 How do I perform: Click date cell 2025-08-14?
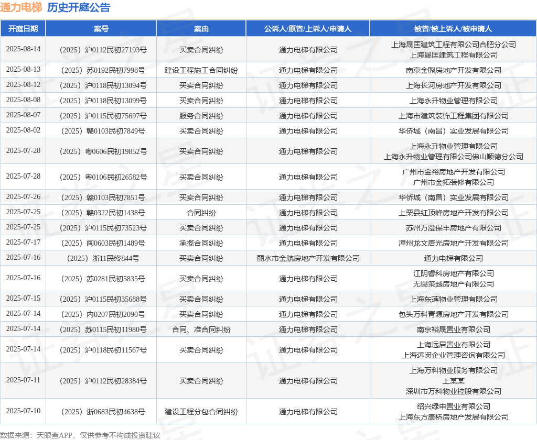[23, 49]
